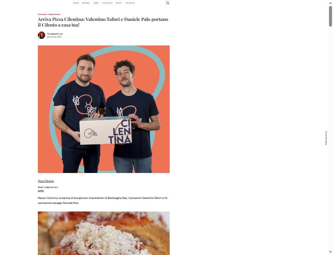
Task: Open the Eventi menu item
Action: (x=119, y=3)
